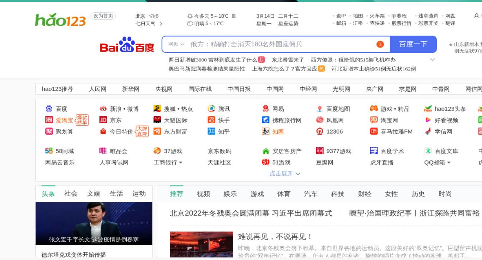Screen dimensions: 482x260
Task: Open the 星座运势 link
Action: [x=288, y=24]
